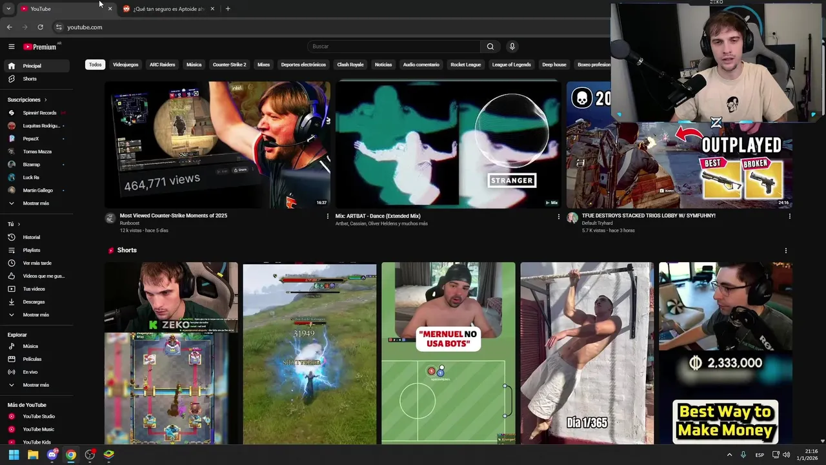This screenshot has width=826, height=465.
Task: Open options for Counter-Strike Moments video
Action: tap(328, 216)
